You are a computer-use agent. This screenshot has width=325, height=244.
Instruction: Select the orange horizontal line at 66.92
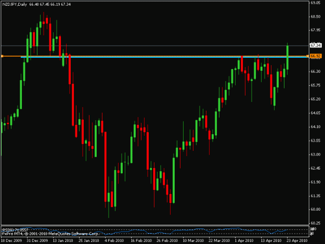click(154, 56)
